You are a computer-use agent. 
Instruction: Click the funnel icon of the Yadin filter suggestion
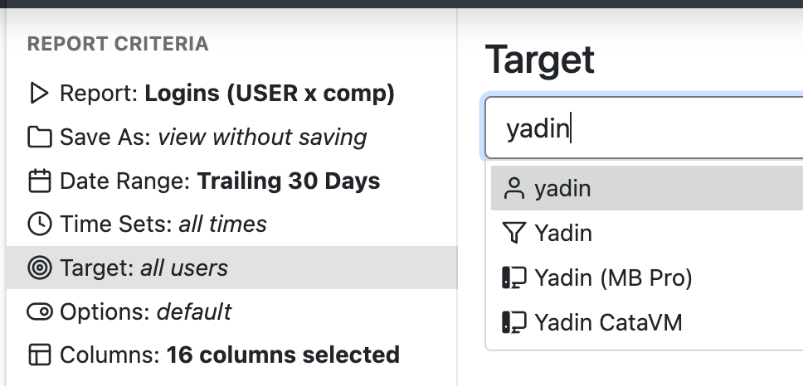(x=514, y=234)
